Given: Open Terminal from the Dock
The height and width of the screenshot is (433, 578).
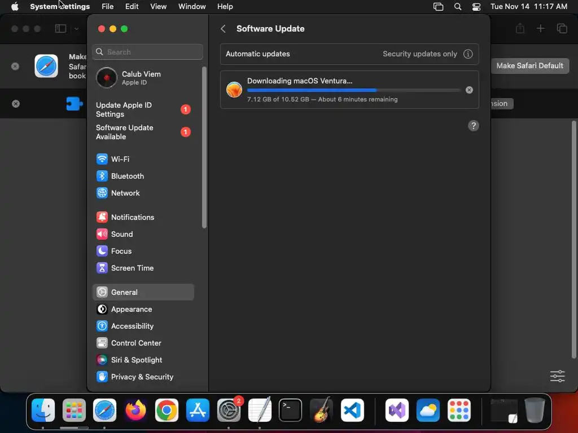Looking at the screenshot, I should [291, 410].
